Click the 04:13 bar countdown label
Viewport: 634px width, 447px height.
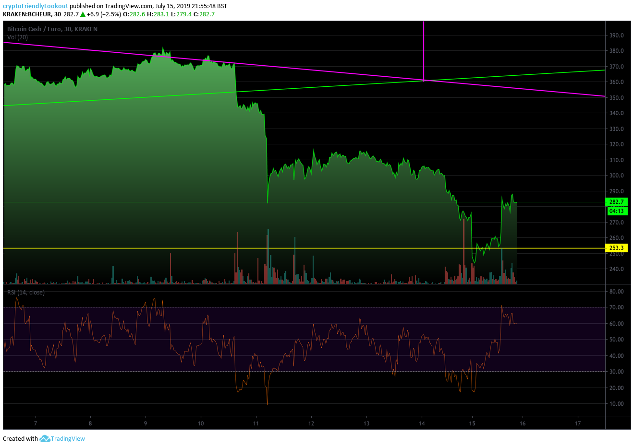[x=616, y=211]
